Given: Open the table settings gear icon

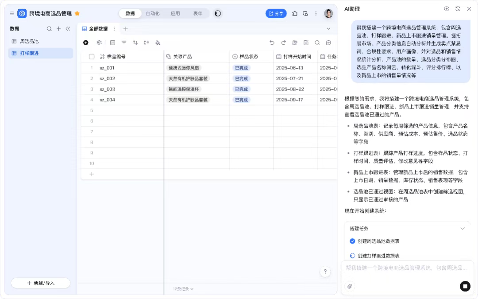Looking at the screenshot, I should 99,43.
